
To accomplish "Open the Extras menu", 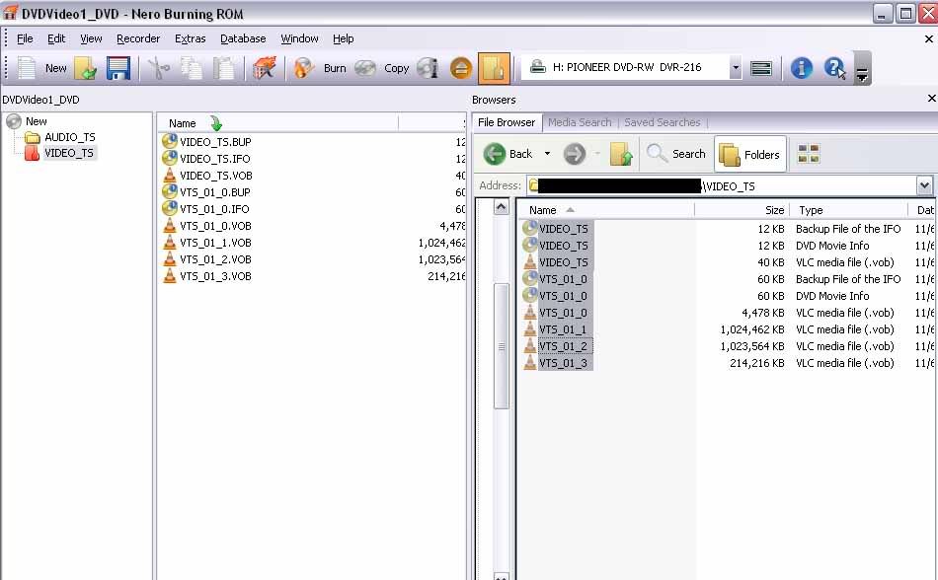I will tap(191, 38).
